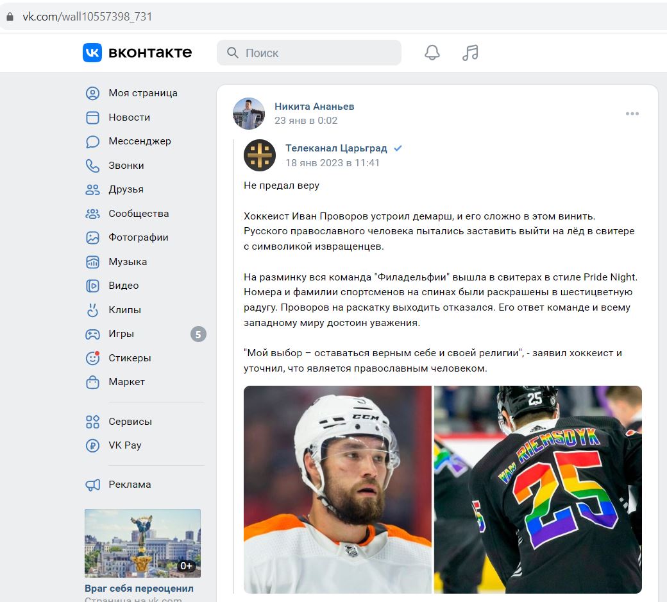
Task: Click the Реклама label
Action: [x=130, y=485]
